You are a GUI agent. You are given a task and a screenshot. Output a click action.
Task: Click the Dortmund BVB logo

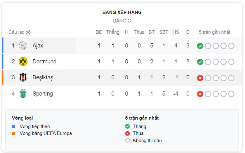point(23,62)
